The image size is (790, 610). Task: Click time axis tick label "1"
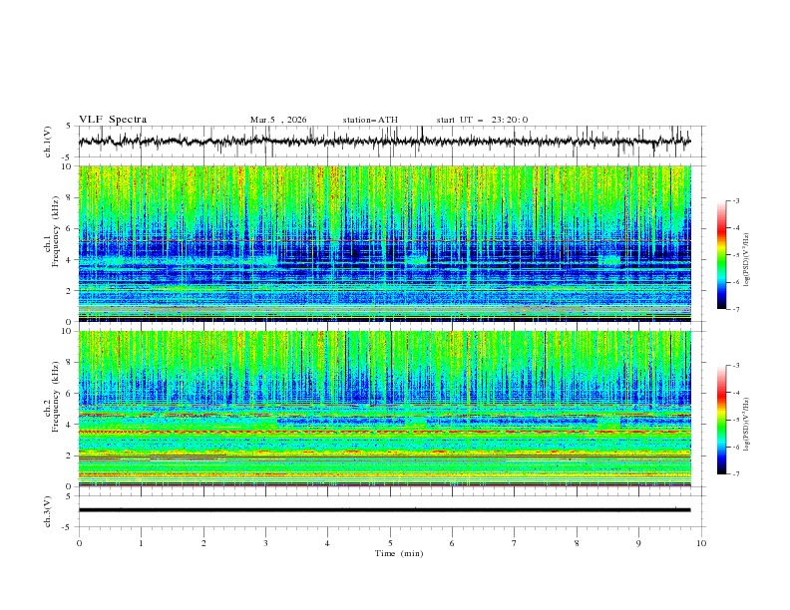[141, 543]
